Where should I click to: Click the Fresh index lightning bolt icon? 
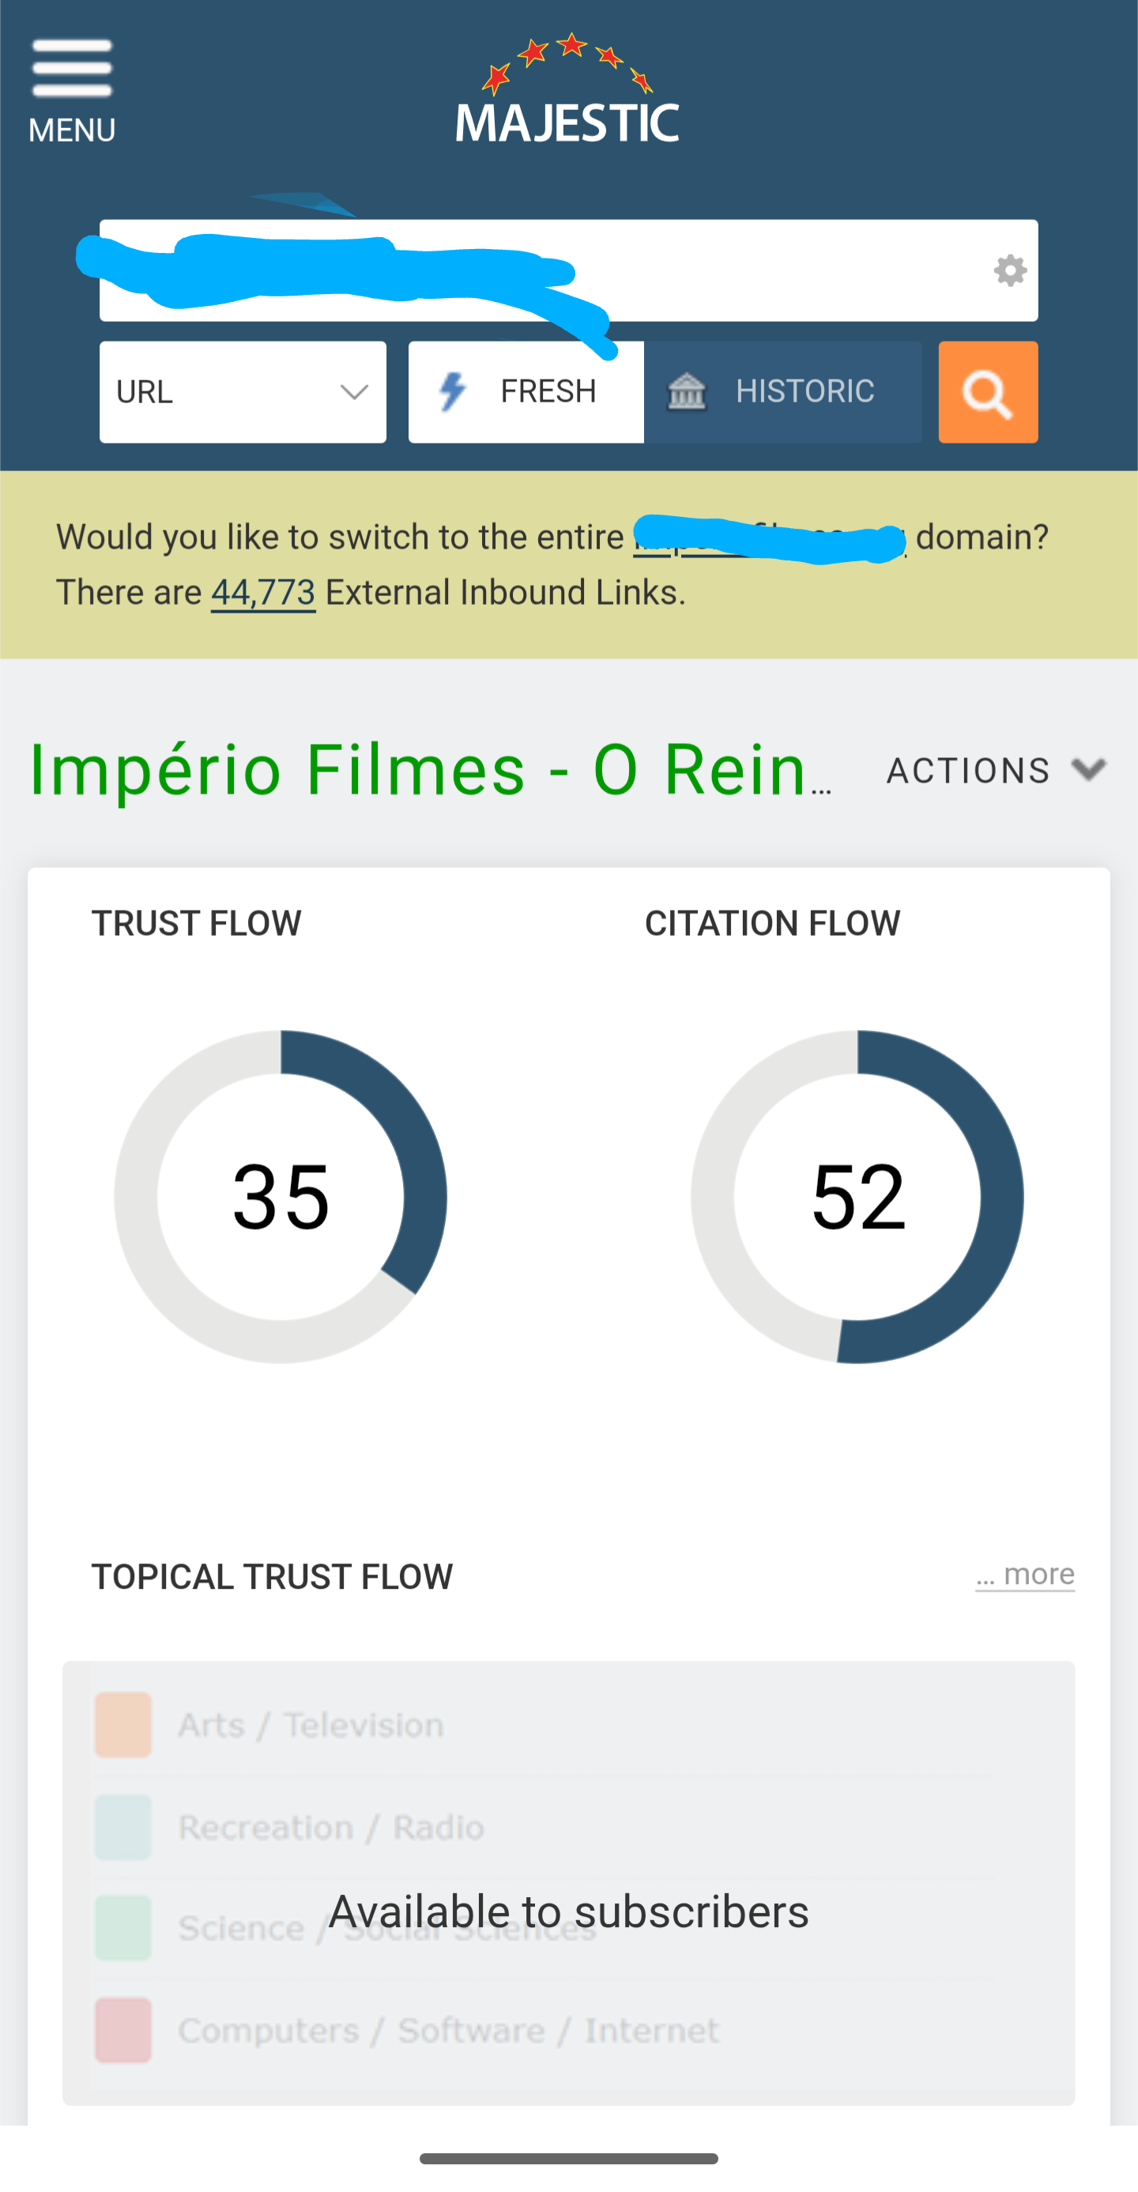tap(453, 391)
